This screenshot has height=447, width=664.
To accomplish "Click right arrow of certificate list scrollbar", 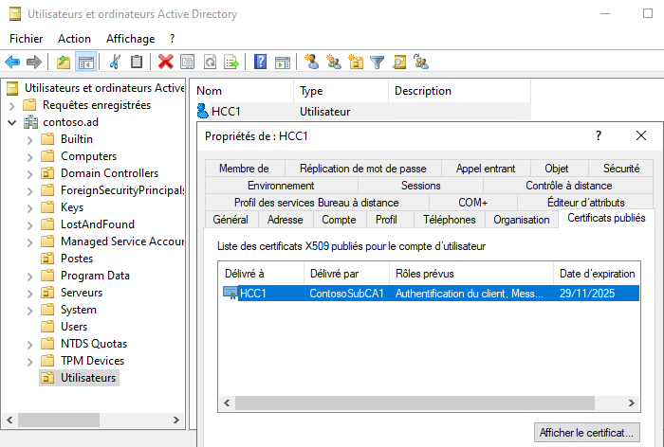I will 631,403.
